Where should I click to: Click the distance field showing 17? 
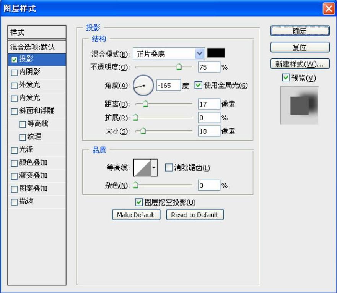[209, 104]
